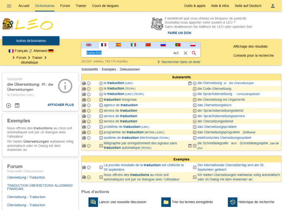Open declension table for 'die Übersetzung'

pos(190,83)
